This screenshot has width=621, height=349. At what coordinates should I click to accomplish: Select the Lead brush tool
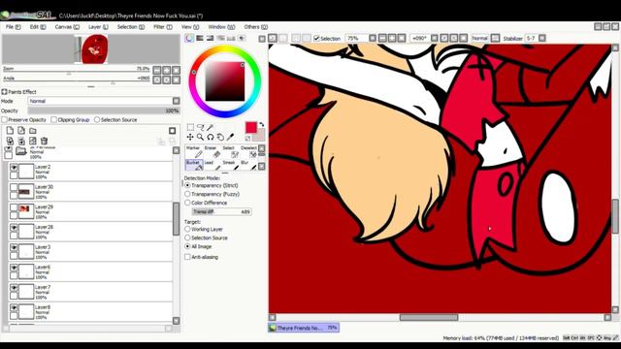click(212, 166)
